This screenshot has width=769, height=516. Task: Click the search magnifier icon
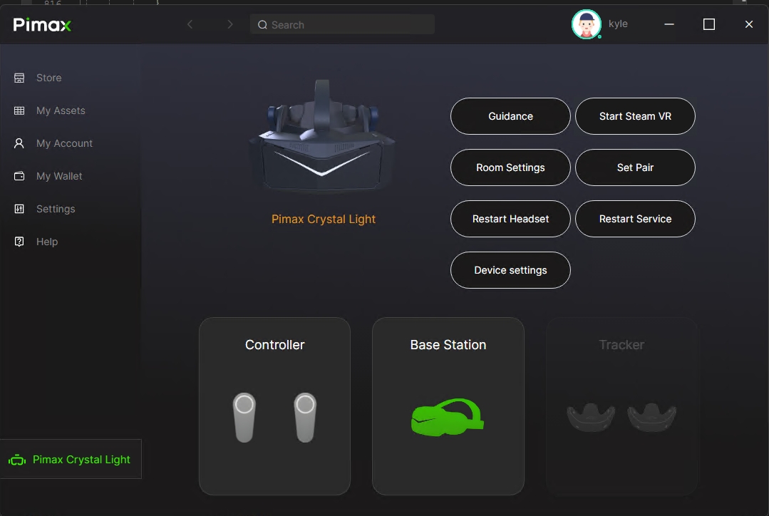coord(262,24)
